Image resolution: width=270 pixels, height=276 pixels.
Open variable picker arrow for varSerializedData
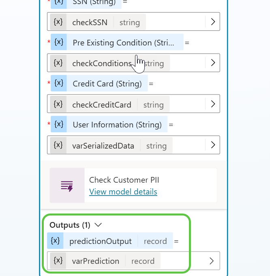click(x=213, y=145)
